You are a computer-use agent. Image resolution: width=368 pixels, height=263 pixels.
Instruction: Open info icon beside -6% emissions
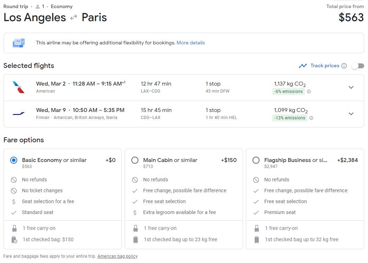(x=309, y=92)
